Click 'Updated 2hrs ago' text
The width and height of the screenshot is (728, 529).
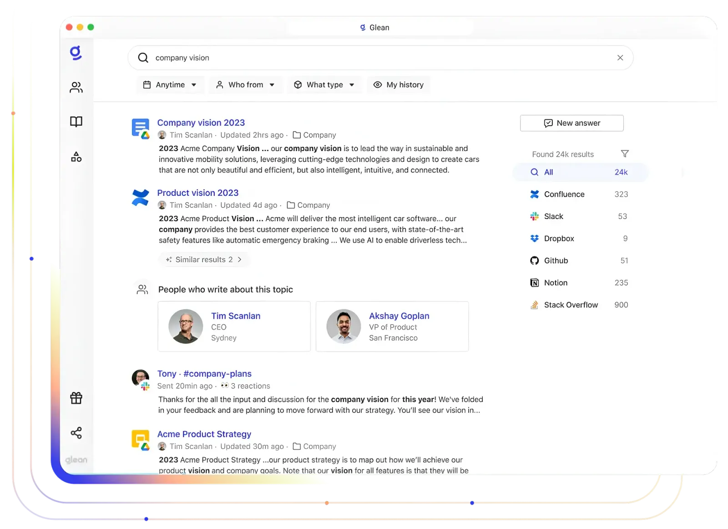252,135
